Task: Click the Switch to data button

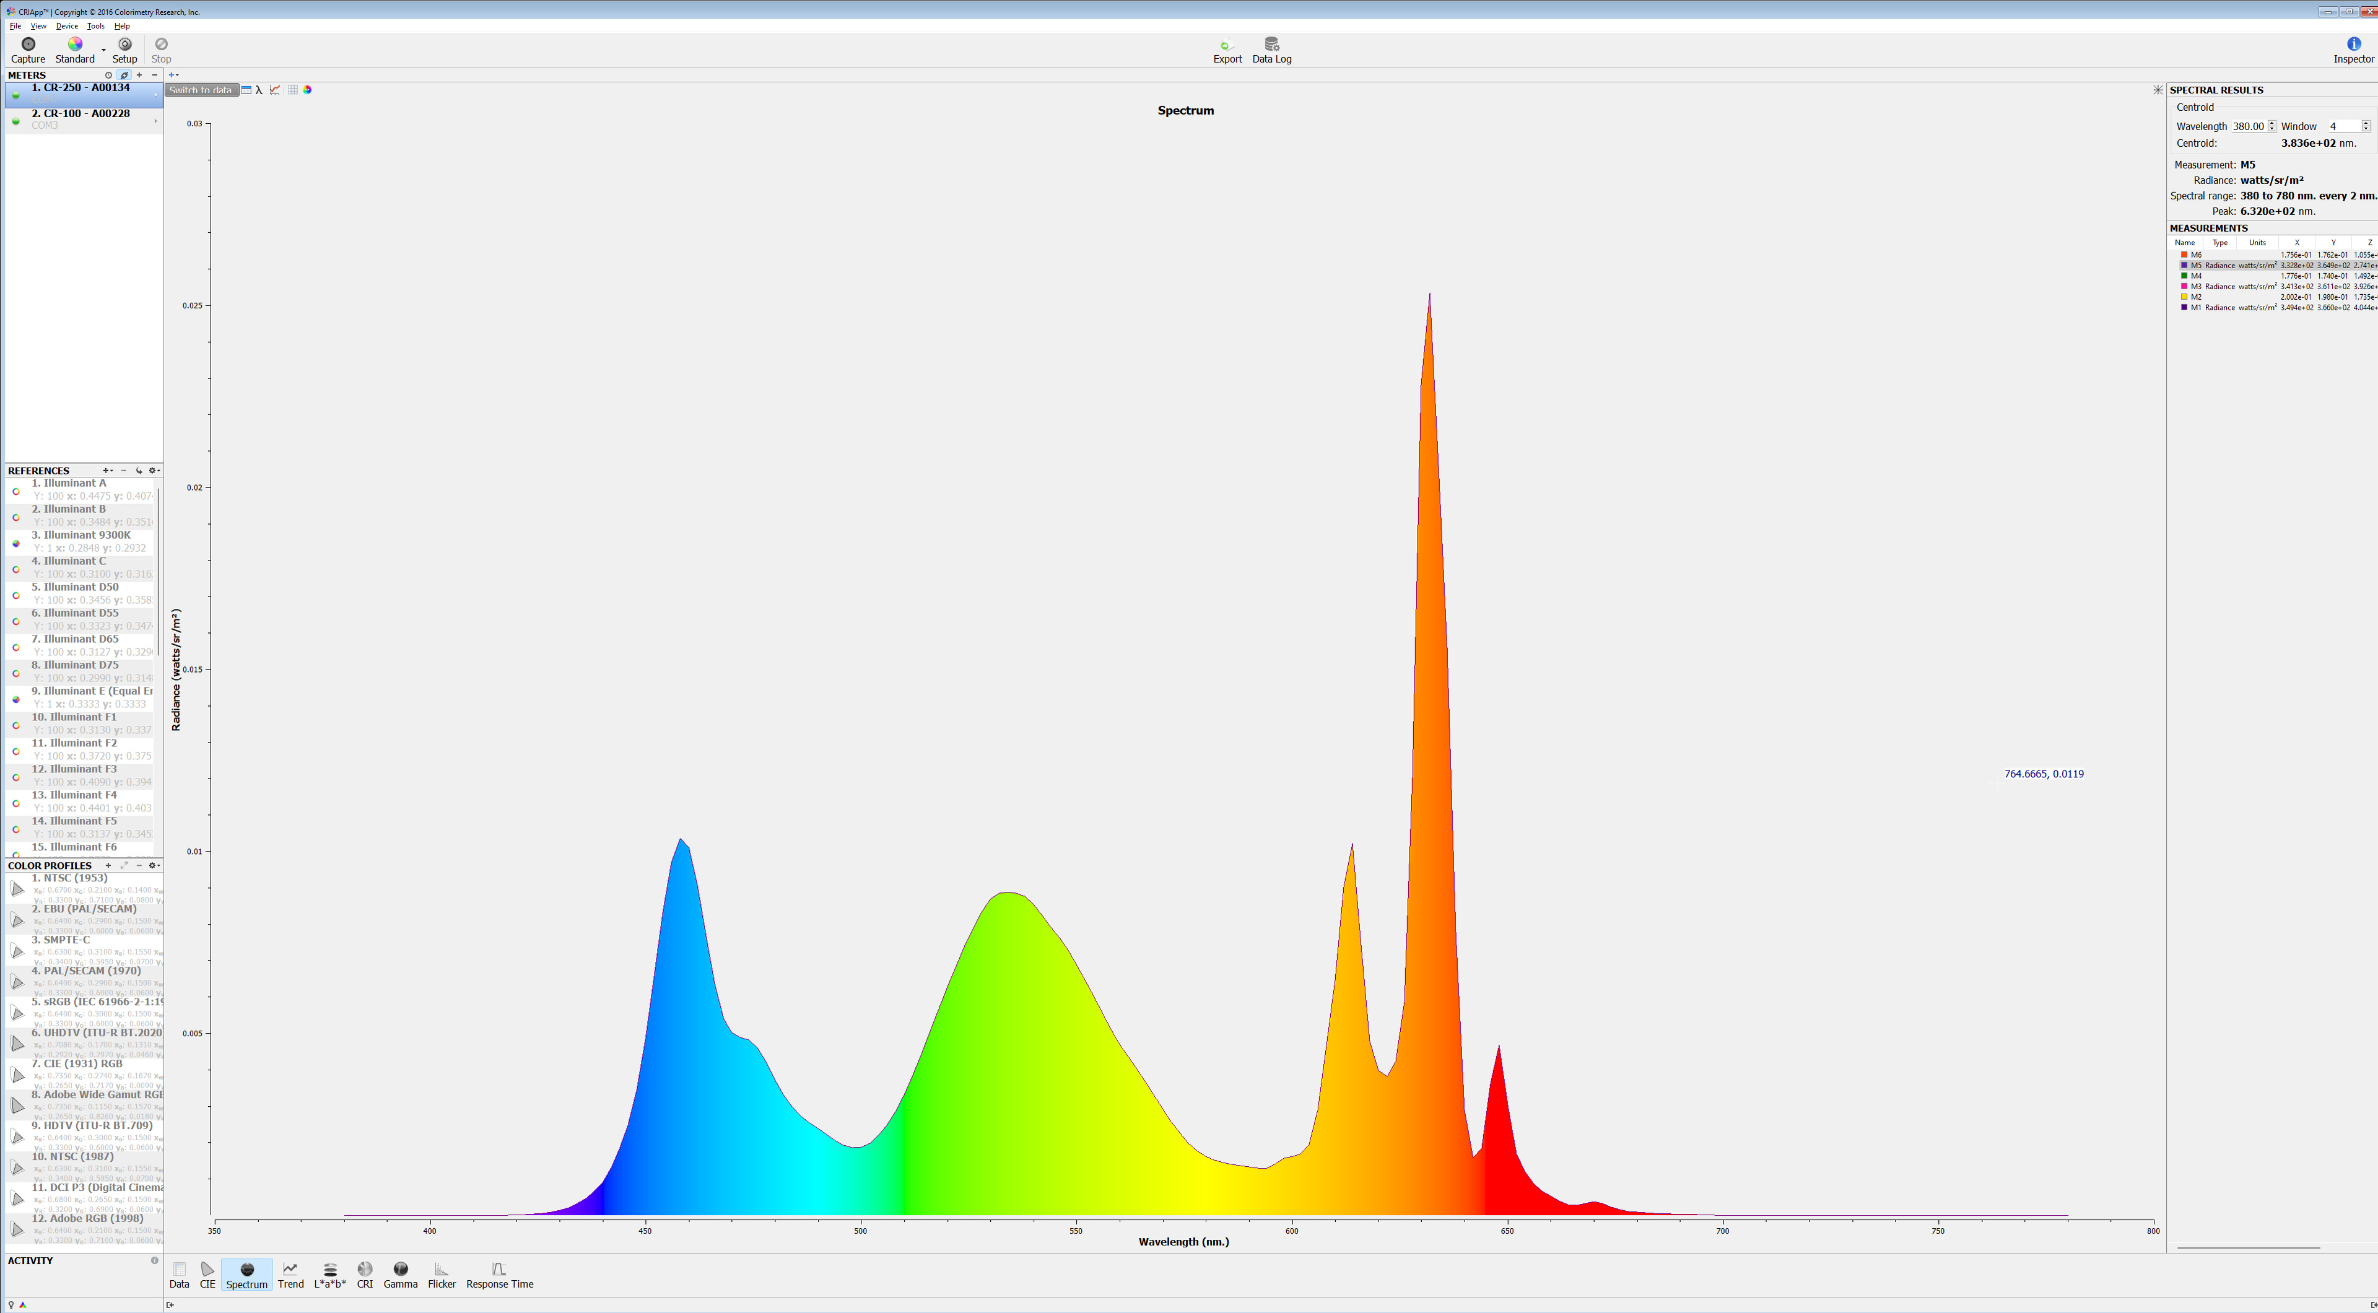Action: 201,90
